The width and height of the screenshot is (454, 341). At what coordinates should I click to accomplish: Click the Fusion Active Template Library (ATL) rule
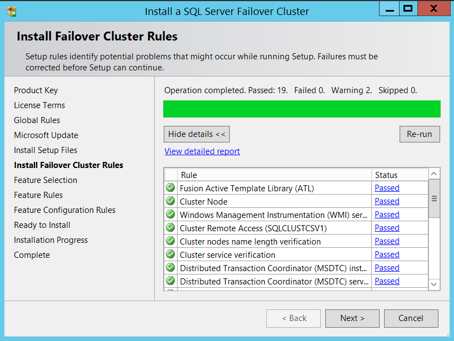(x=246, y=189)
